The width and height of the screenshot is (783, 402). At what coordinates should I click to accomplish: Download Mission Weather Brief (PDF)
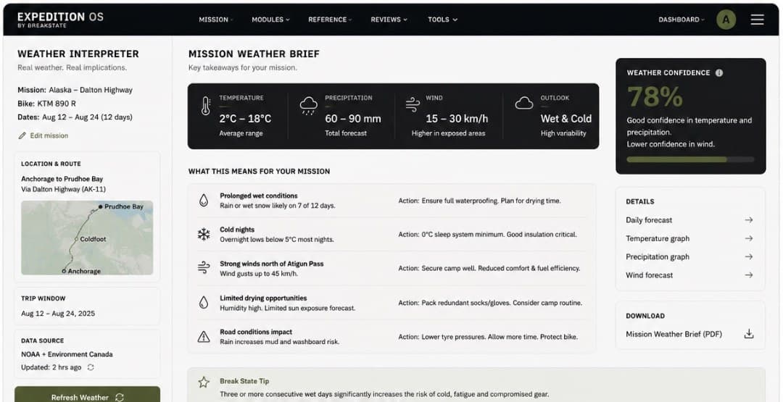(x=689, y=334)
